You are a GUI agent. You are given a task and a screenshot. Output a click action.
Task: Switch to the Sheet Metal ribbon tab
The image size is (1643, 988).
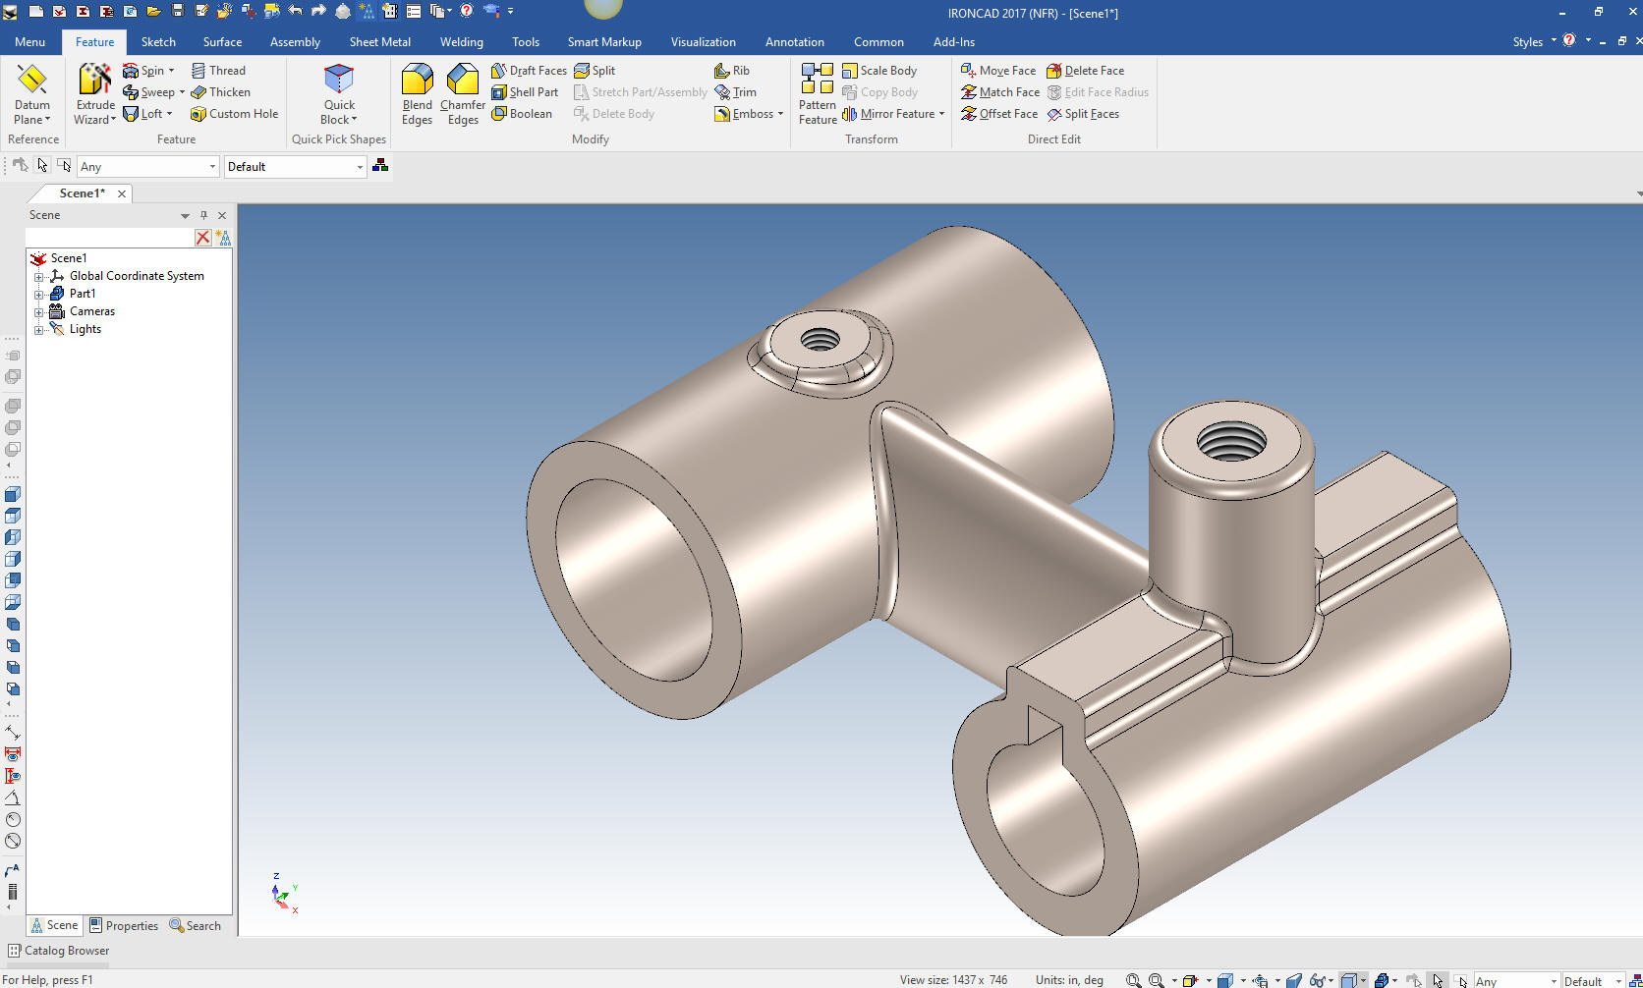(379, 42)
